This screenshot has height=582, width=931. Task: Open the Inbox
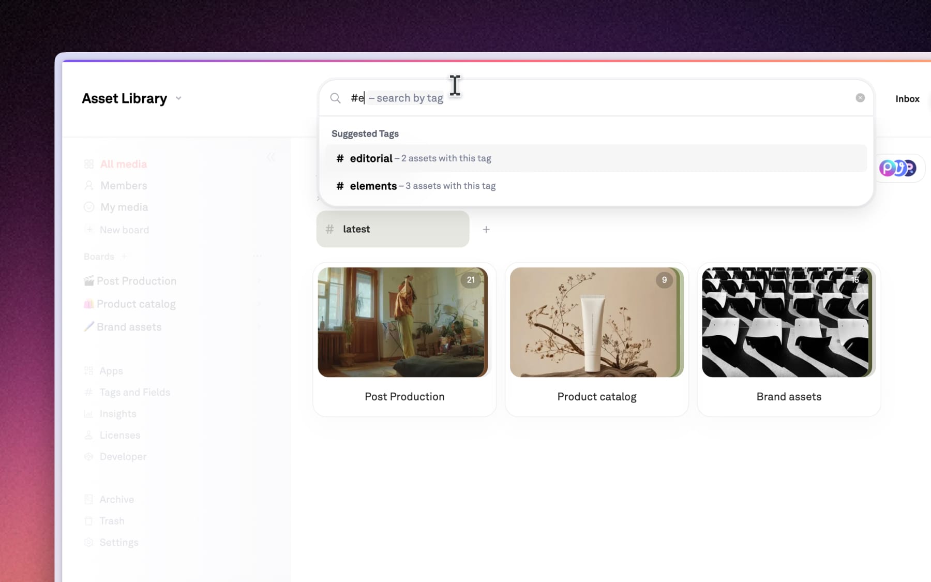tap(907, 99)
